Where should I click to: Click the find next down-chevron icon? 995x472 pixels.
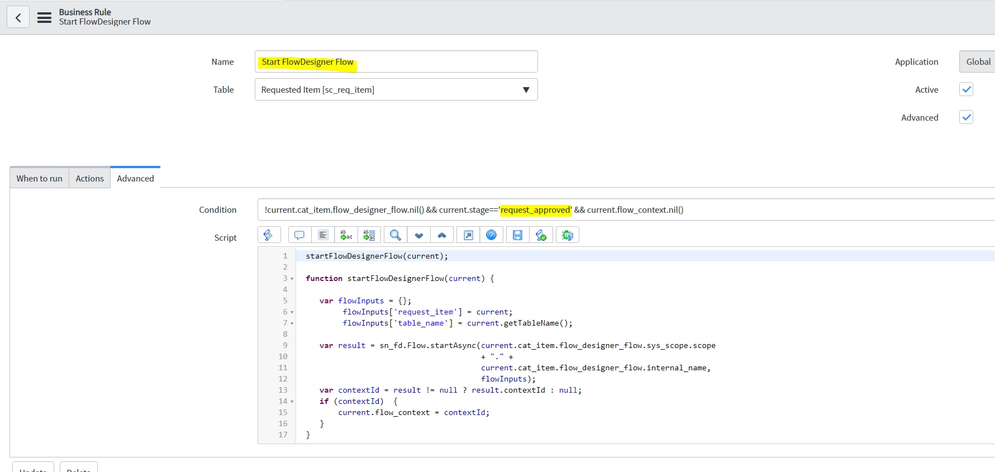pos(419,235)
